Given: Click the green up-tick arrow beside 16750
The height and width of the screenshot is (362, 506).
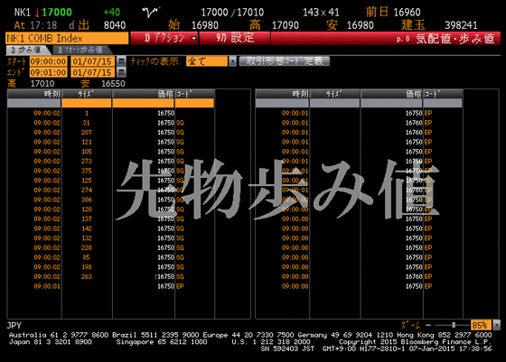Looking at the screenshot, I should point(155,277).
